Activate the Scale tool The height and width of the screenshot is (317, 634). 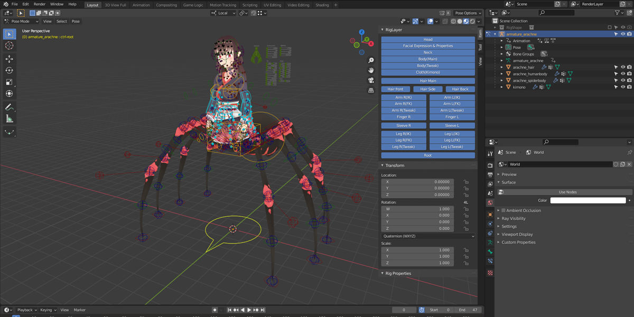pos(10,82)
